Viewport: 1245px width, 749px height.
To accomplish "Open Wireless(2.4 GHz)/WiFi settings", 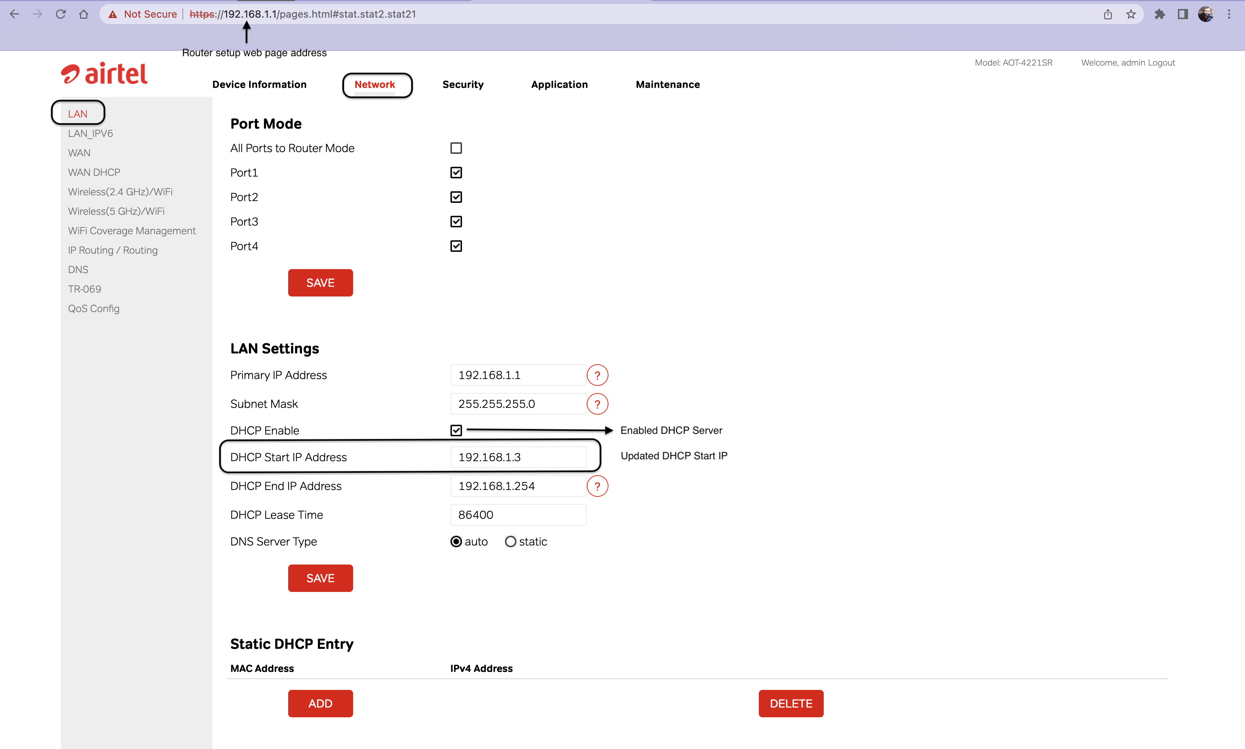I will (120, 192).
